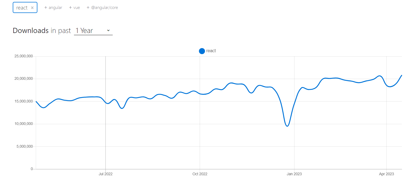
Task: Click the rightmost end of the react line
Action: (x=402, y=75)
